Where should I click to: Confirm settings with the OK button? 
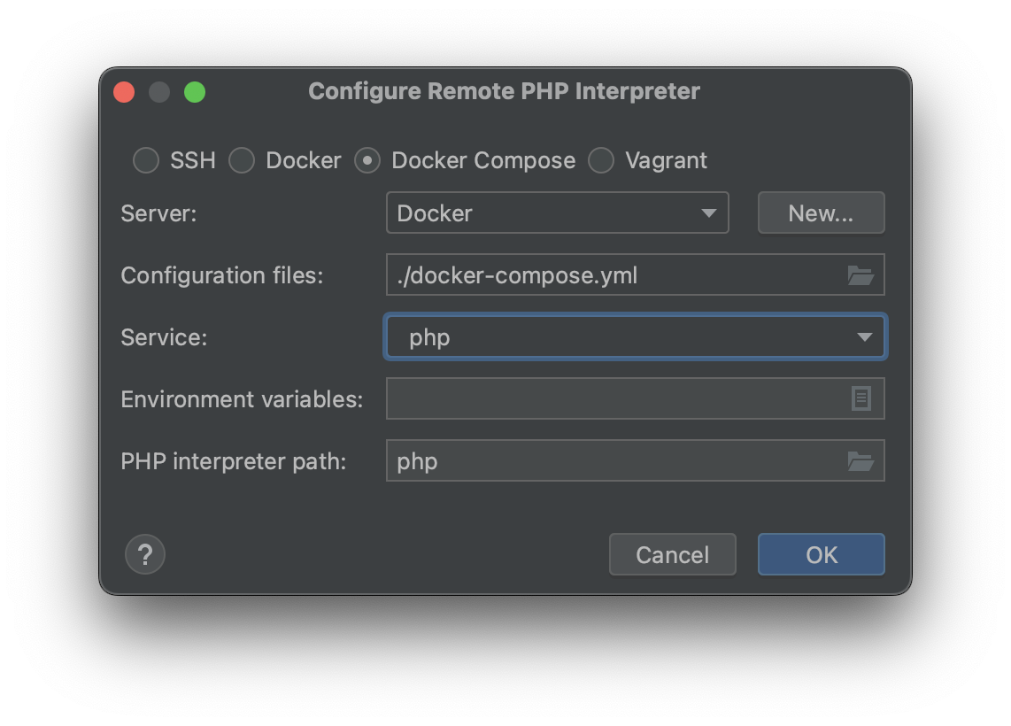821,554
